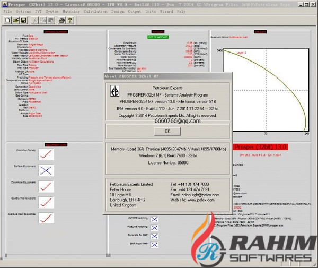318x268 pixels.
Task: Open the Matching menu
Action: [x=71, y=11]
